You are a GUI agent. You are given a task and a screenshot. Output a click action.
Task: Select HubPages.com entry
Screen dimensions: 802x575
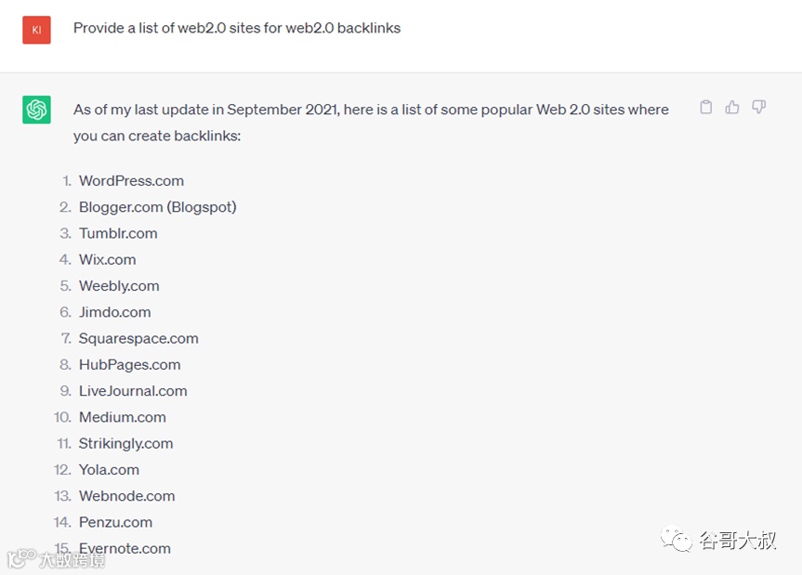point(129,365)
